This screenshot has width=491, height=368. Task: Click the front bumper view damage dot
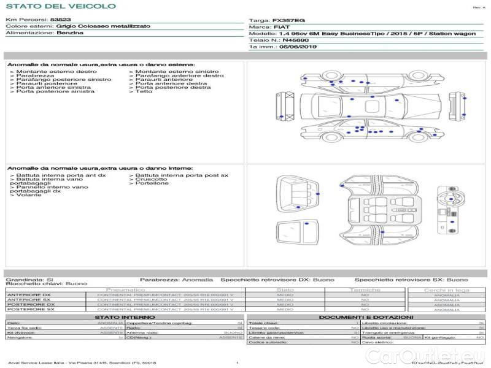click(281, 117)
